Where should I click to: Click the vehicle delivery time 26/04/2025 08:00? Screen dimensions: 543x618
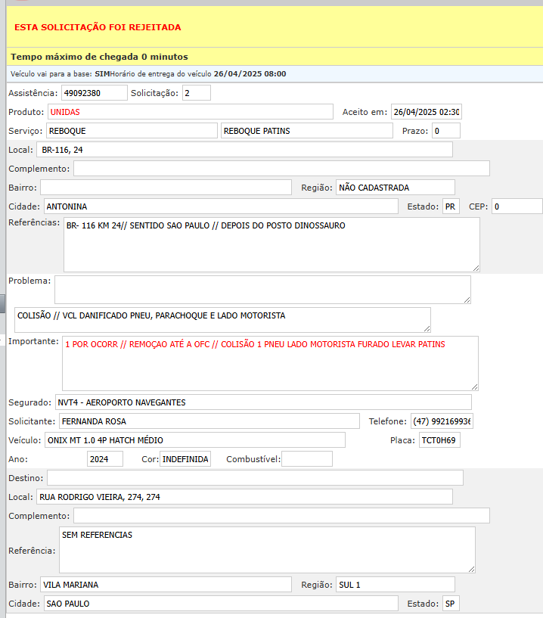pyautogui.click(x=250, y=73)
